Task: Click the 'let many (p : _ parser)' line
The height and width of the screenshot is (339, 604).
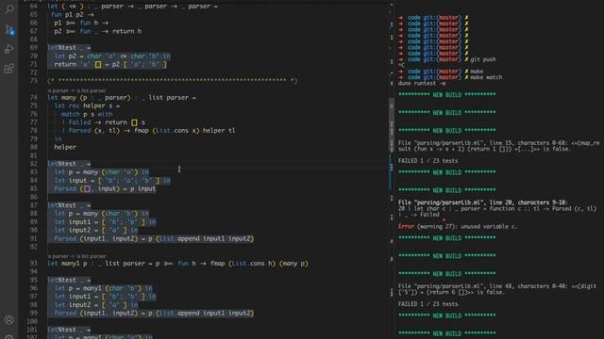Action: 122,98
